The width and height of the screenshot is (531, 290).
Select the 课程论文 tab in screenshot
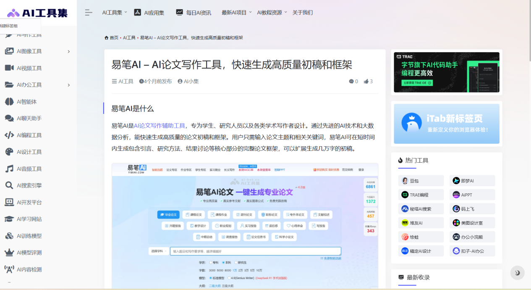click(194, 214)
